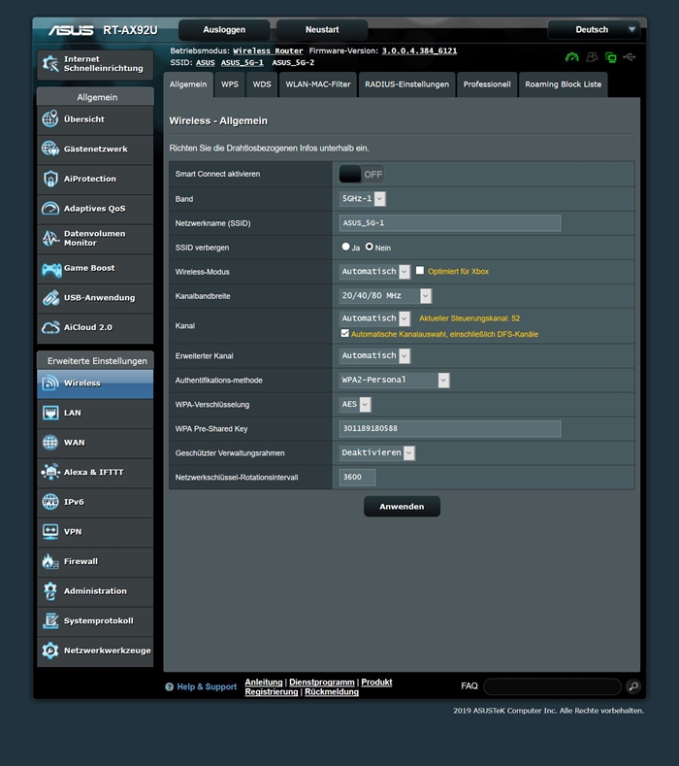
Task: Toggle Smart Connect switch on
Action: pyautogui.click(x=361, y=174)
